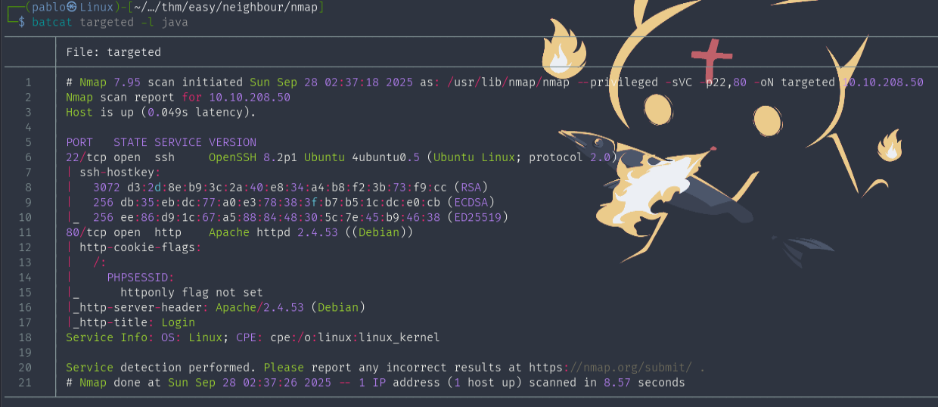The image size is (938, 407).
Task: Click the flame icon near the top
Action: tap(563, 48)
